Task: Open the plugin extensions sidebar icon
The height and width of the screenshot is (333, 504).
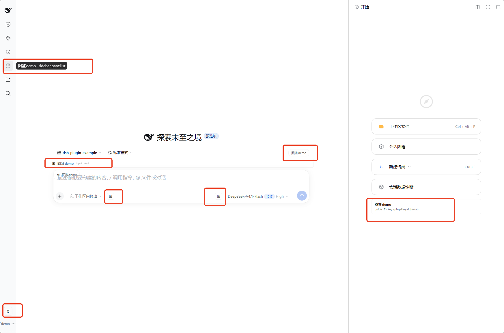Action: [8, 38]
